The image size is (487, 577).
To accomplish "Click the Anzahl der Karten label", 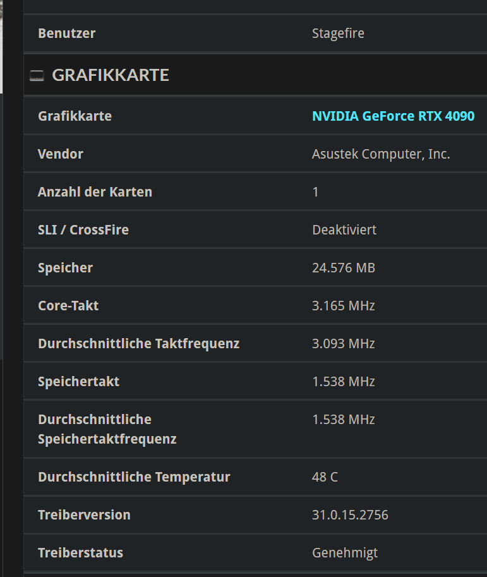I will 95,192.
